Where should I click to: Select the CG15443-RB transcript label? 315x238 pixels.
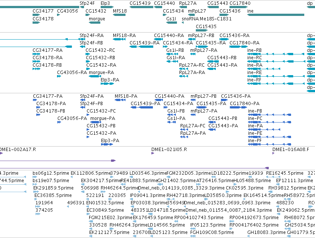point(222,58)
